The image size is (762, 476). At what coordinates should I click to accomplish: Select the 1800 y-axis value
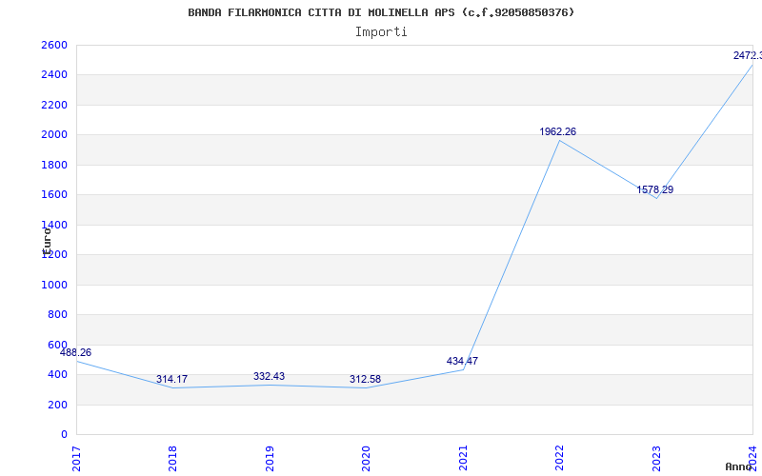54,165
